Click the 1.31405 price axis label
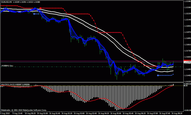 pyautogui.click(x=187, y=75)
